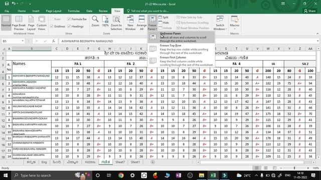This screenshot has height=180, width=321.
Task: Switch to Page Layout view
Action: (31, 23)
